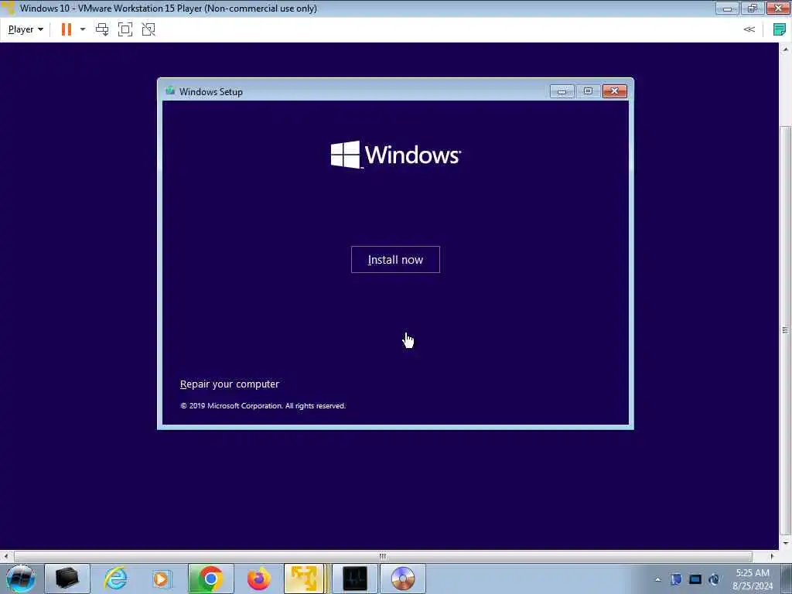Pause the virtual machine
This screenshot has height=594, width=792.
pyautogui.click(x=67, y=29)
